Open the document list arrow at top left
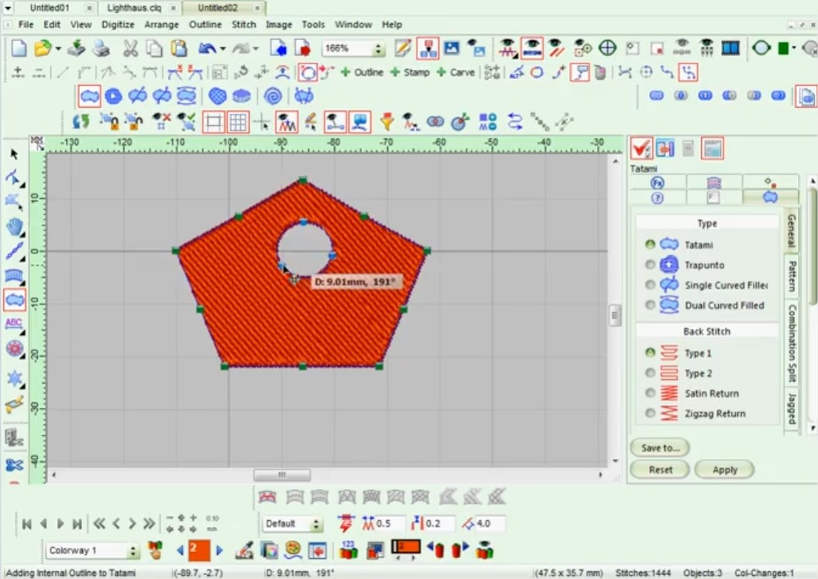818x579 pixels. click(x=8, y=8)
